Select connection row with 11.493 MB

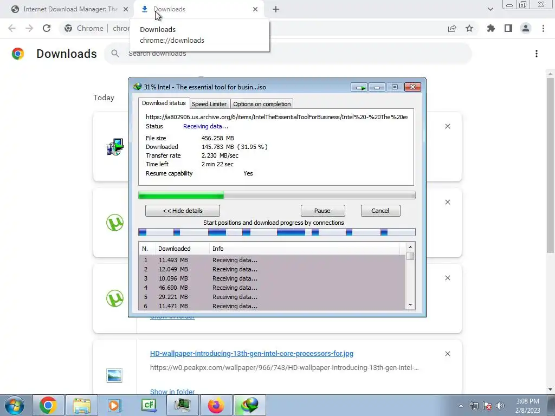point(272,260)
